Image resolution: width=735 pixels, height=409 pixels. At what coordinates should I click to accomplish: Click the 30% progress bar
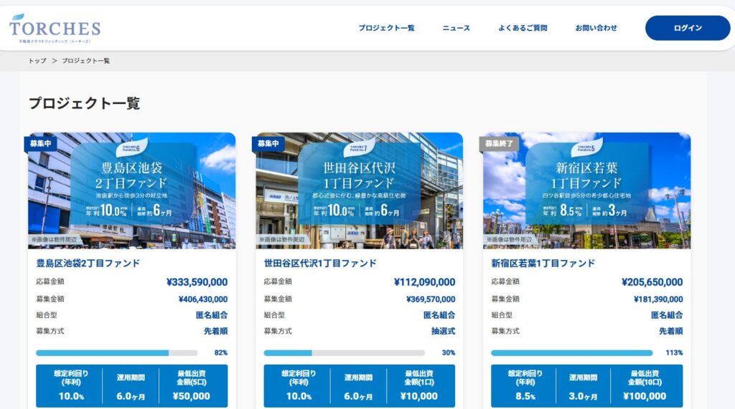click(344, 353)
